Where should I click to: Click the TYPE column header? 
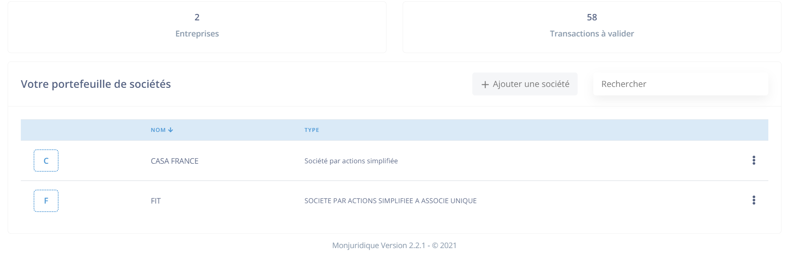[312, 130]
